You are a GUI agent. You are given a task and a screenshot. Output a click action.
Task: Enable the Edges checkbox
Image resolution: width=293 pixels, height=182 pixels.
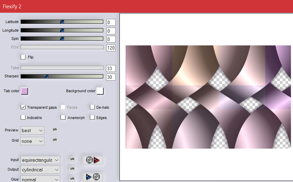click(92, 117)
